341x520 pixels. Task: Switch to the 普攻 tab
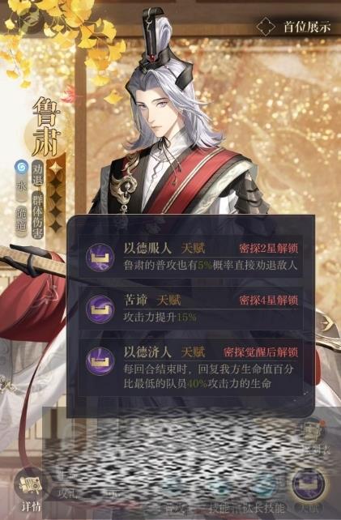click(173, 509)
